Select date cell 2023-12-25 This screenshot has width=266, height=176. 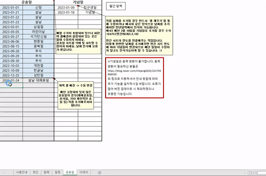11,75
